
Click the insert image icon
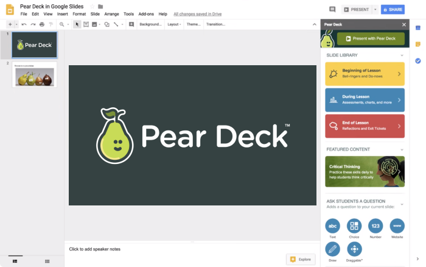tap(94, 24)
